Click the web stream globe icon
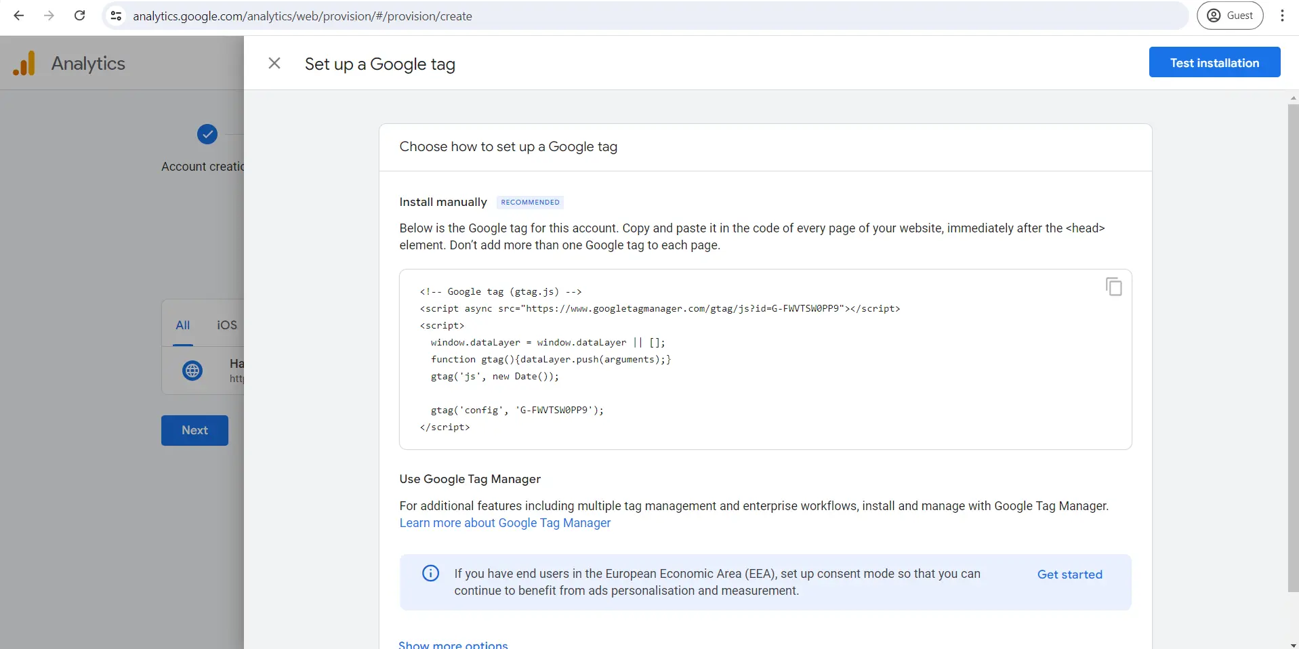The height and width of the screenshot is (649, 1299). pyautogui.click(x=192, y=371)
